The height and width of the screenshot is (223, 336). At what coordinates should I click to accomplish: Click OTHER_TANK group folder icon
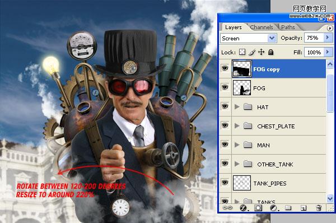248,164
